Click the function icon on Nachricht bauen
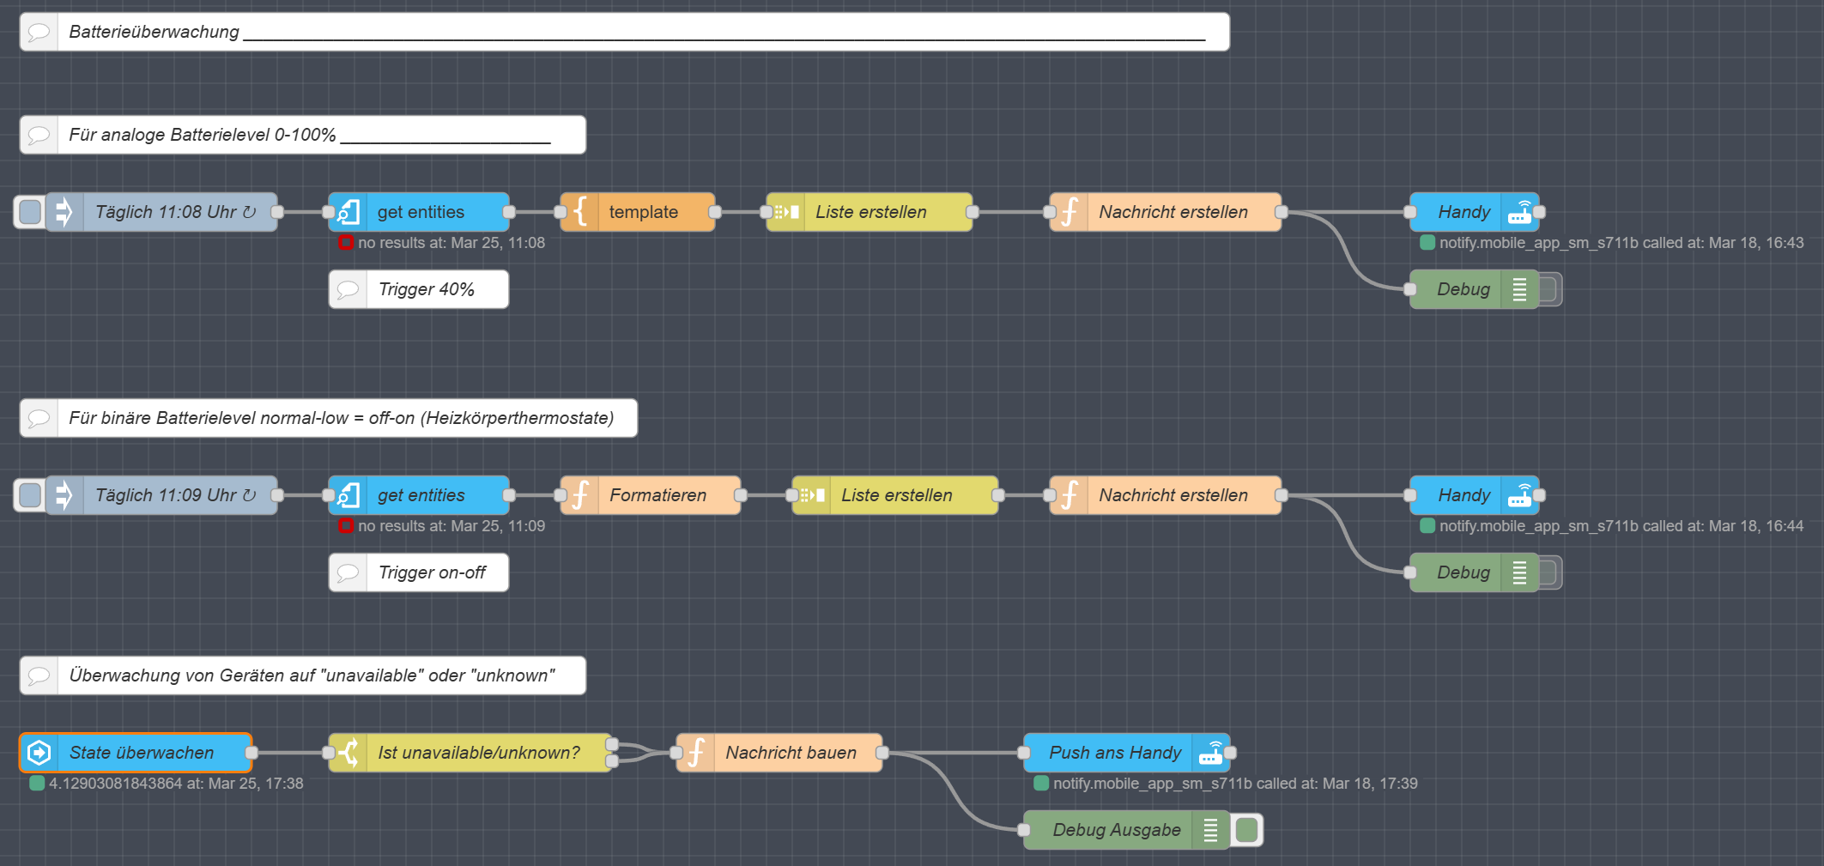This screenshot has width=1824, height=866. point(696,753)
